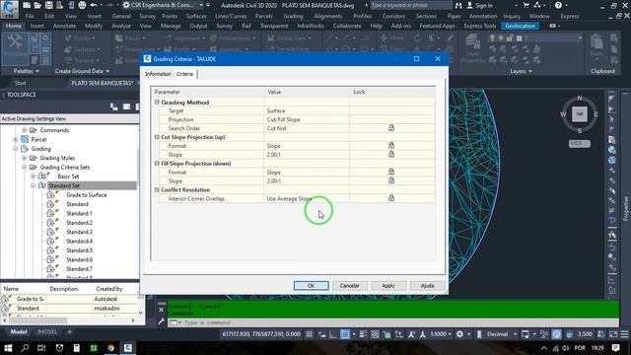Click the customization menu icon in status bar
The width and height of the screenshot is (631, 355).
[624, 334]
